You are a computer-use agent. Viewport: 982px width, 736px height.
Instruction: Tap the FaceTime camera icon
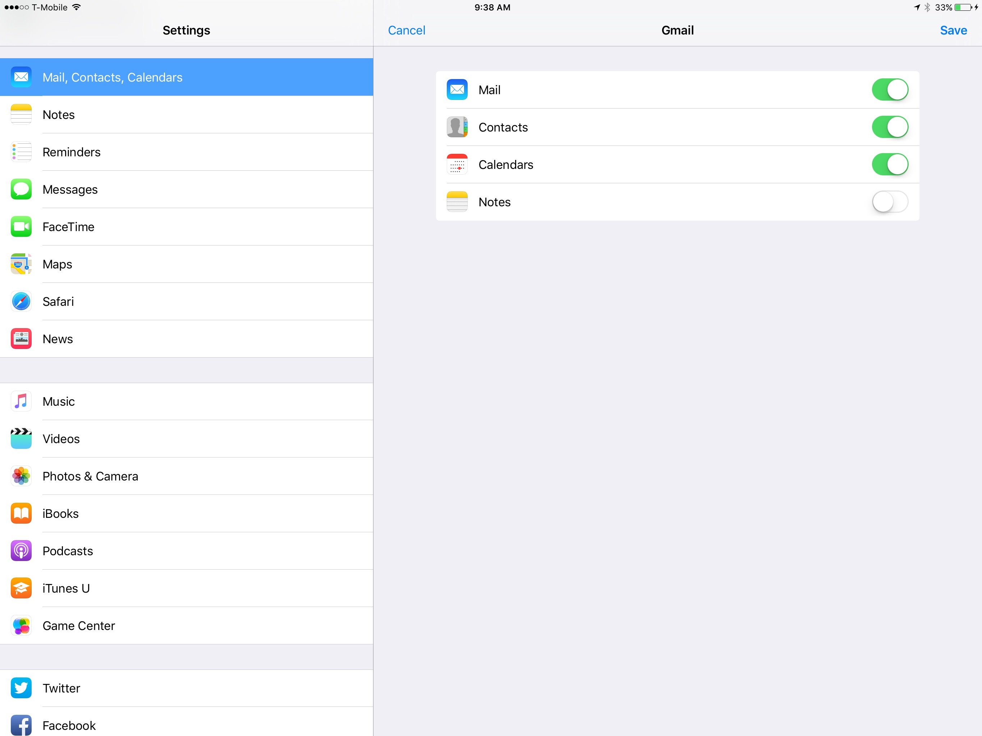(21, 226)
